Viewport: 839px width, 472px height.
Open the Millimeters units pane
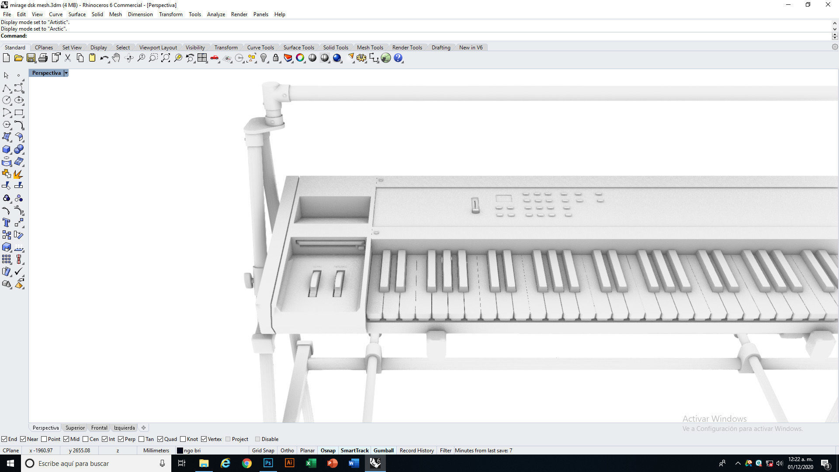(x=156, y=451)
